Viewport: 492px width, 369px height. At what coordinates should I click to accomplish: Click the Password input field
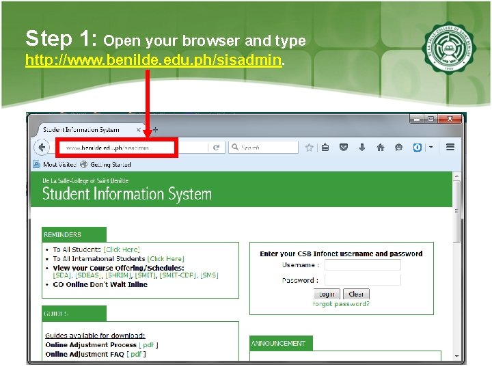click(x=363, y=280)
